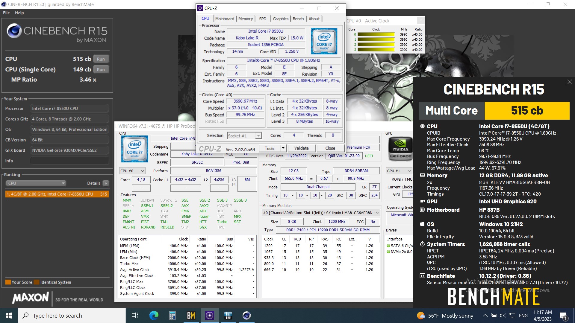Screen dimensions: 575x323
Task: Click the BenchMate Memory section icon
Action: [422, 176]
